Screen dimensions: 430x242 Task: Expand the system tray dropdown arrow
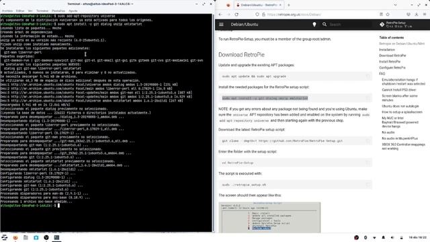374,237
